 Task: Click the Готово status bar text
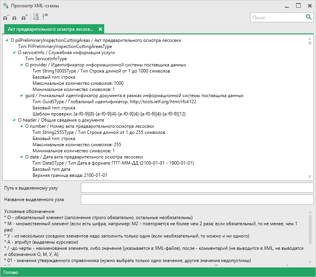click(11, 272)
